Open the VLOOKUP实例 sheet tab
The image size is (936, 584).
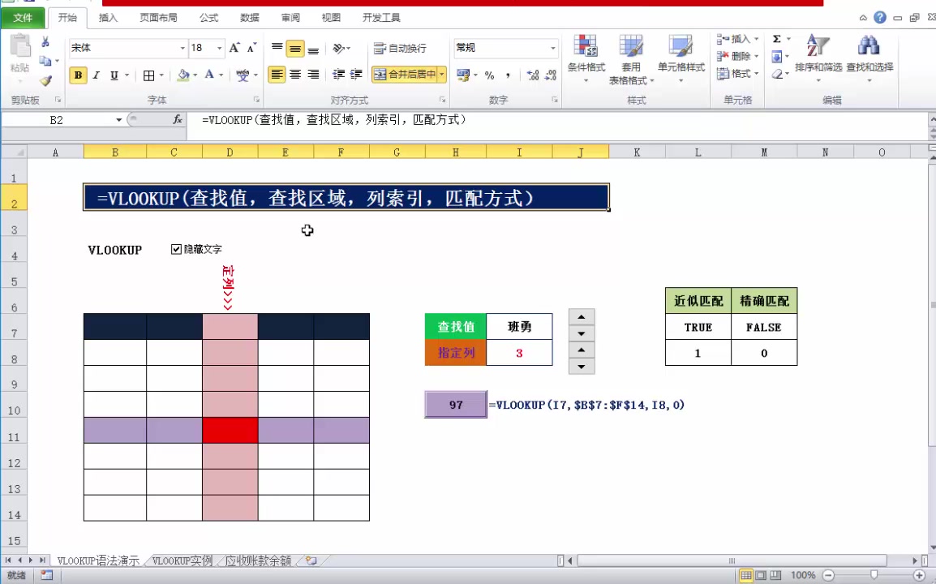180,560
